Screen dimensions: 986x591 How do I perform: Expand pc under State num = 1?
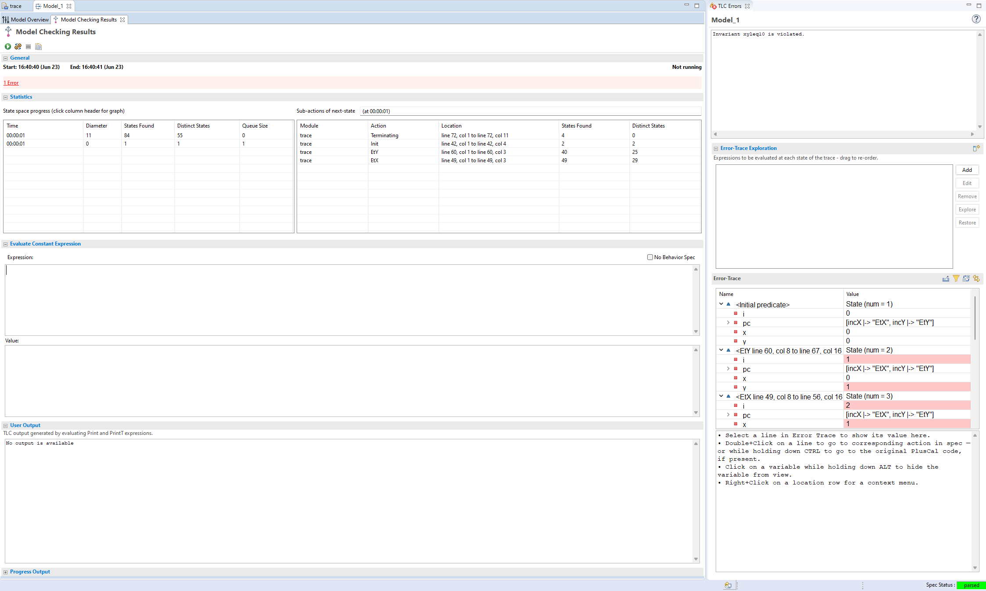[728, 323]
